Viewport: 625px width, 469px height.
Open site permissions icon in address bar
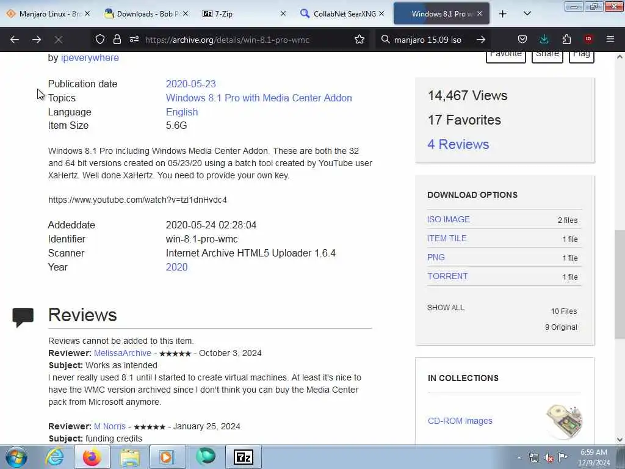tap(134, 39)
